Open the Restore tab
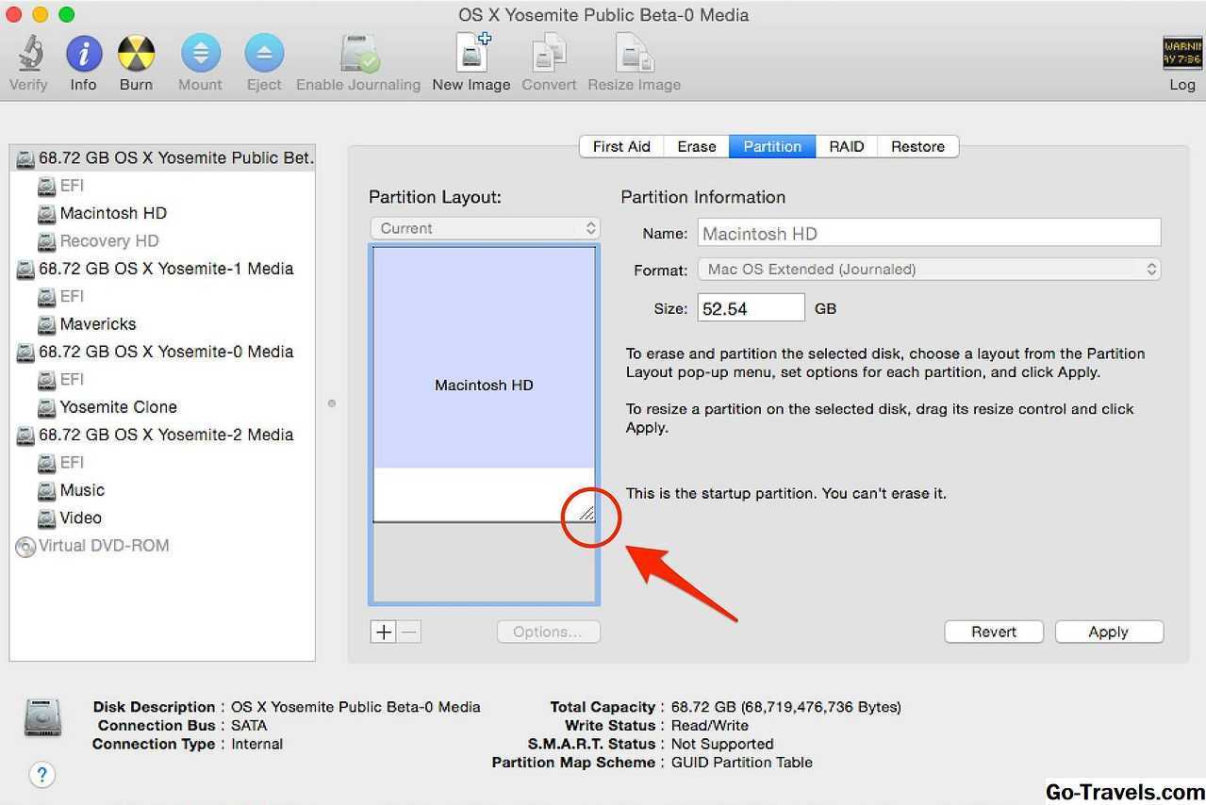This screenshot has height=805, width=1206. coord(917,146)
